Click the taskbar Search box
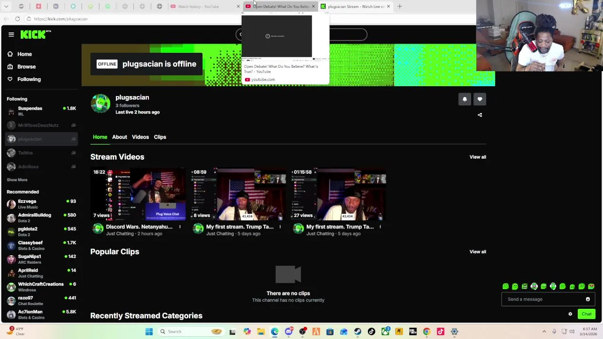 (x=191, y=331)
